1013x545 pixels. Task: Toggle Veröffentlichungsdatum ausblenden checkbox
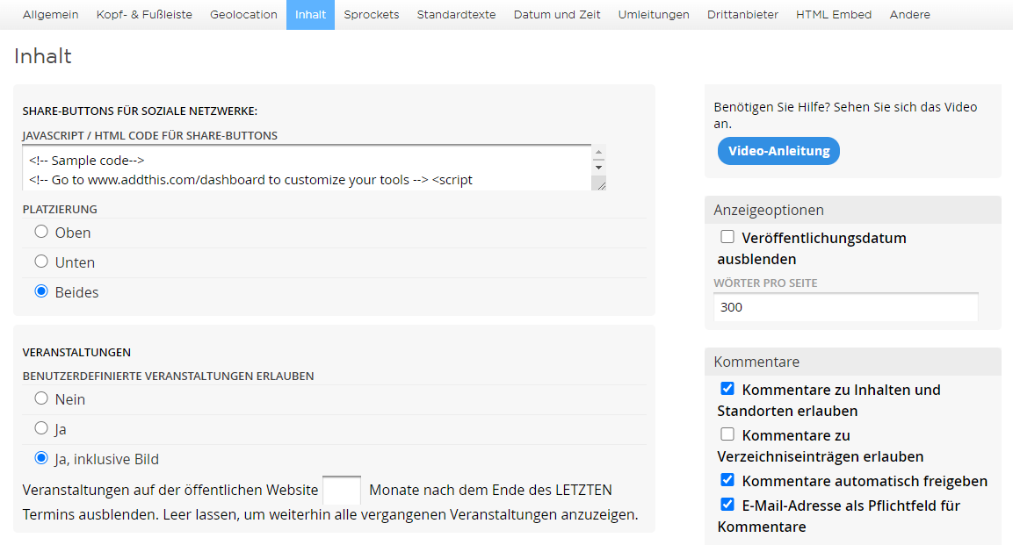click(727, 237)
